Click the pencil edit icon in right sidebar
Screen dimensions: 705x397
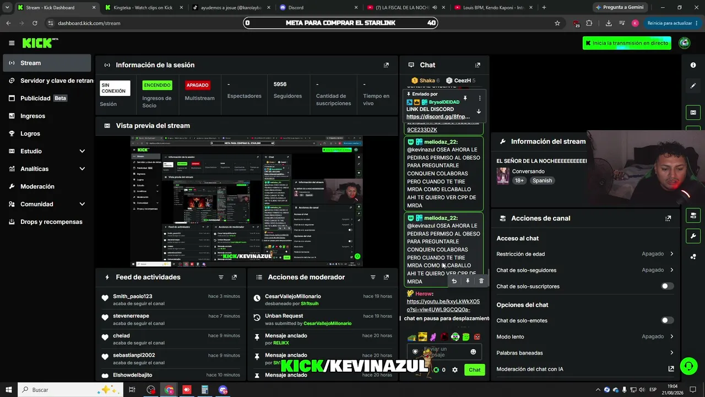point(693,86)
